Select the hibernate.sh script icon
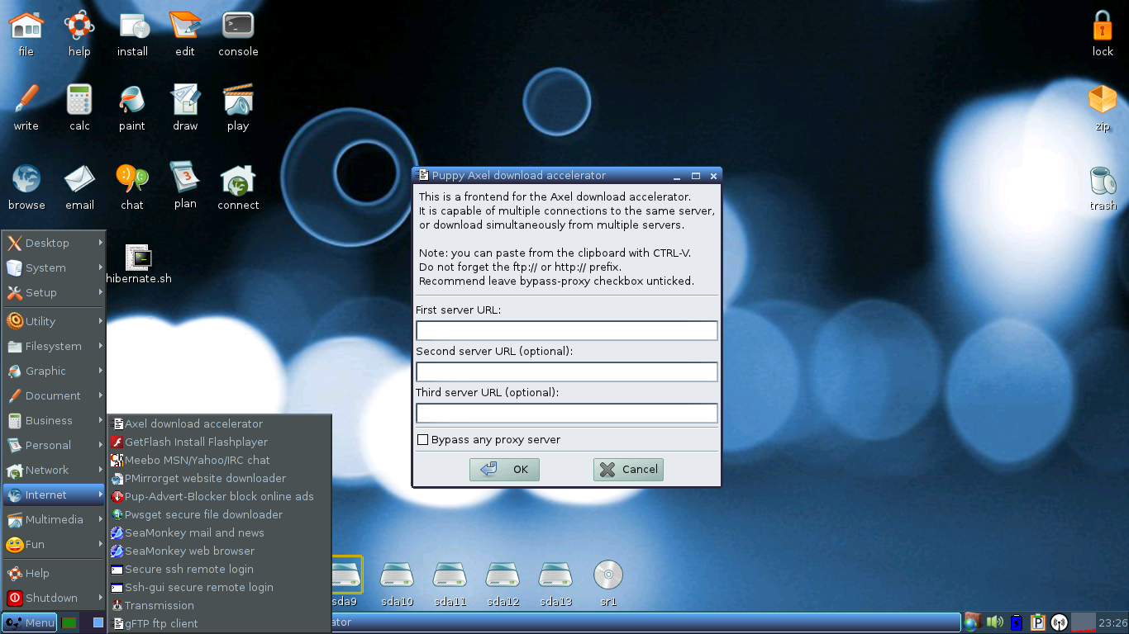This screenshot has width=1129, height=634. coord(138,258)
